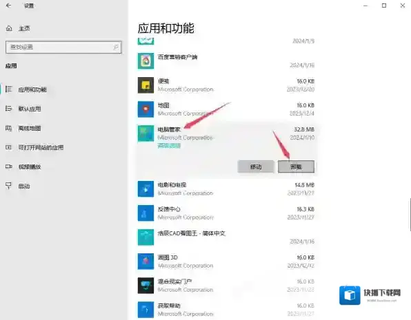Click the 应用和功能 page heading
The image size is (411, 320).
pos(166,28)
